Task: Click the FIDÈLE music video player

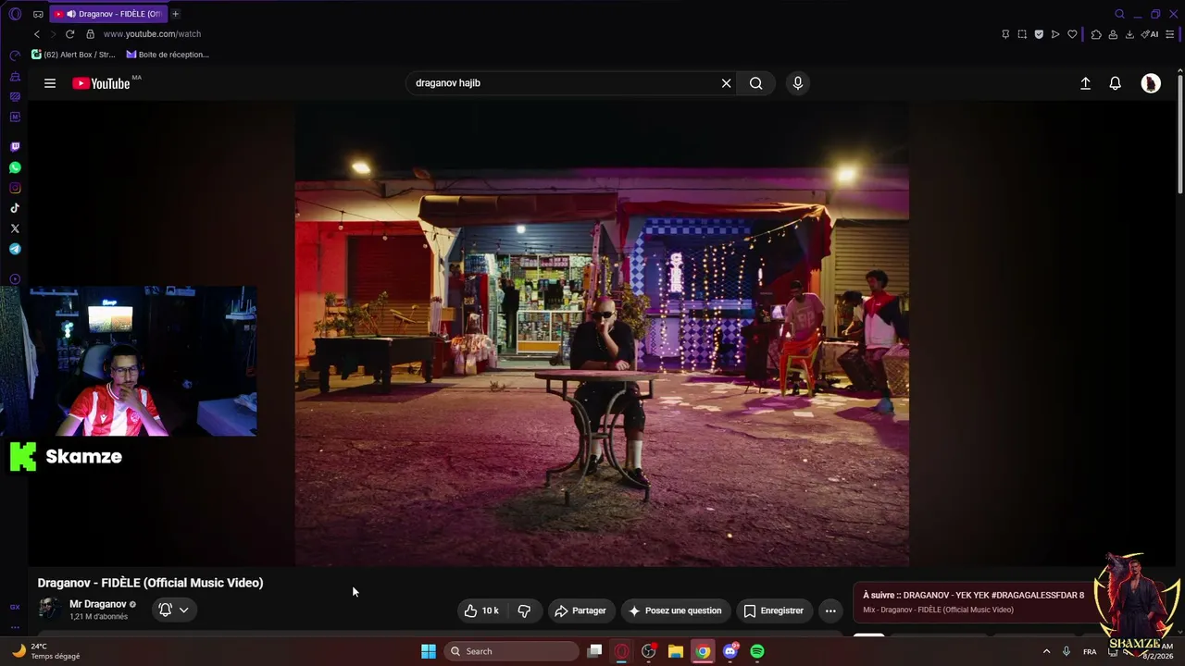Action: click(602, 333)
